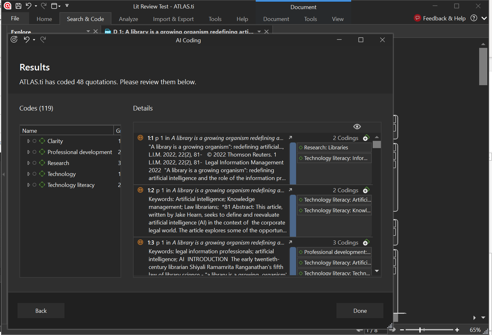This screenshot has width=492, height=335.
Task: Open the View contextual tab
Action: (x=338, y=19)
